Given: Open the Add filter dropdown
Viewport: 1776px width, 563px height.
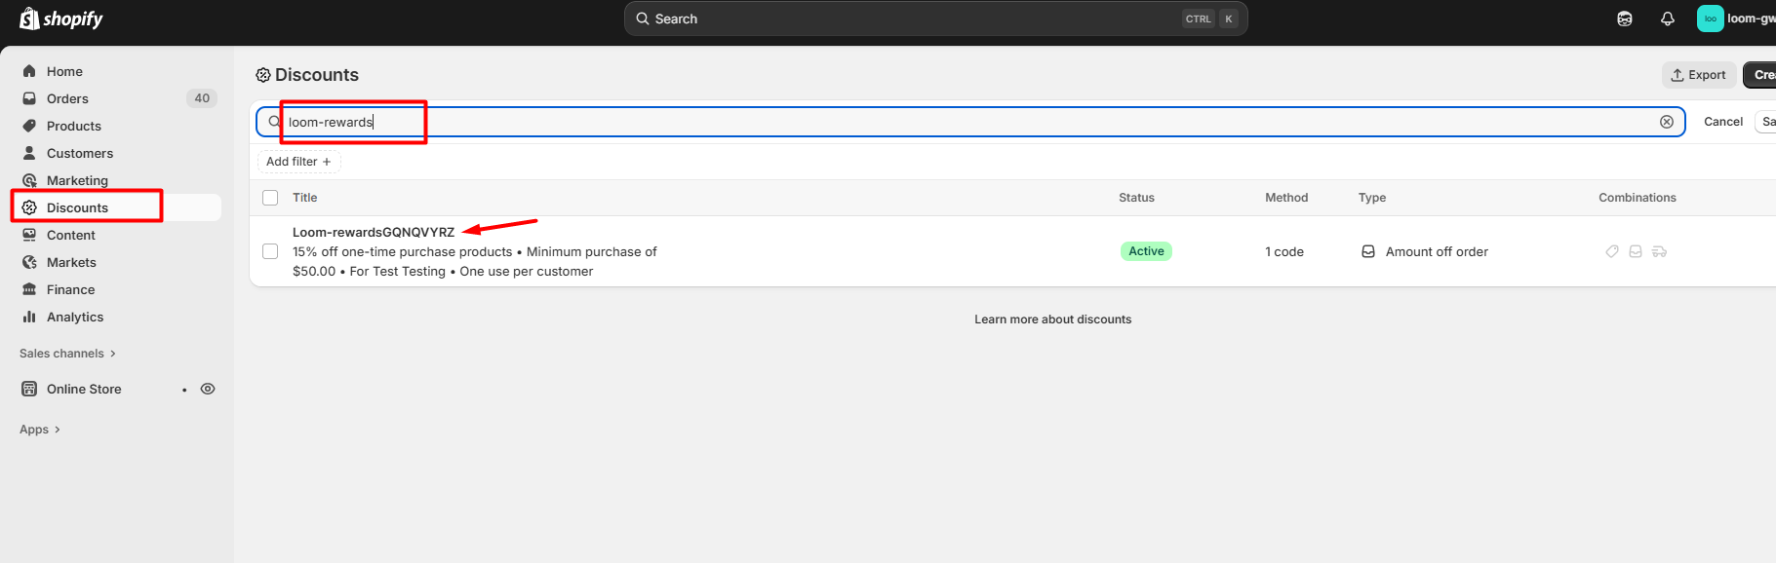Looking at the screenshot, I should click(298, 162).
